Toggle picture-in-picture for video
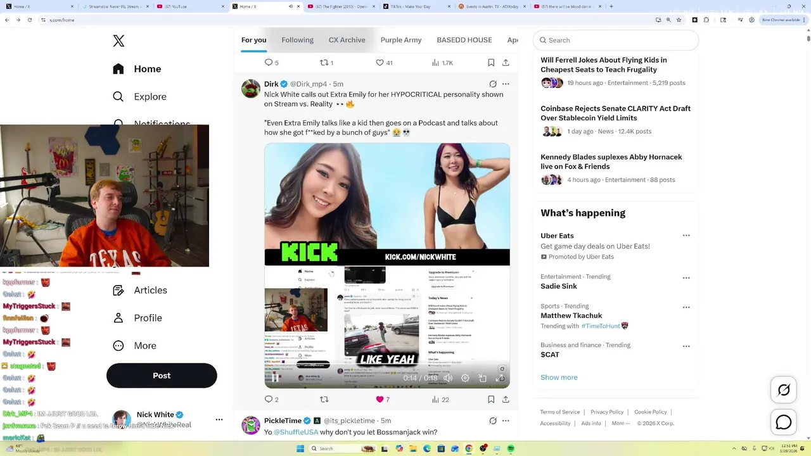 pos(482,378)
